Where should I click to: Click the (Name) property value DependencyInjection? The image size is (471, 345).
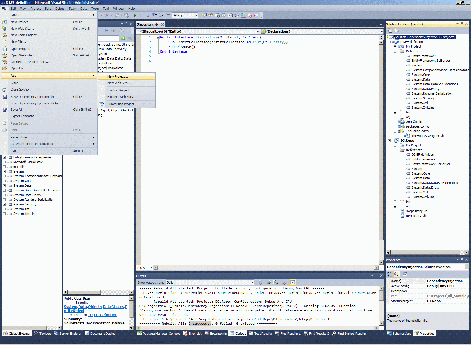[x=445, y=281]
